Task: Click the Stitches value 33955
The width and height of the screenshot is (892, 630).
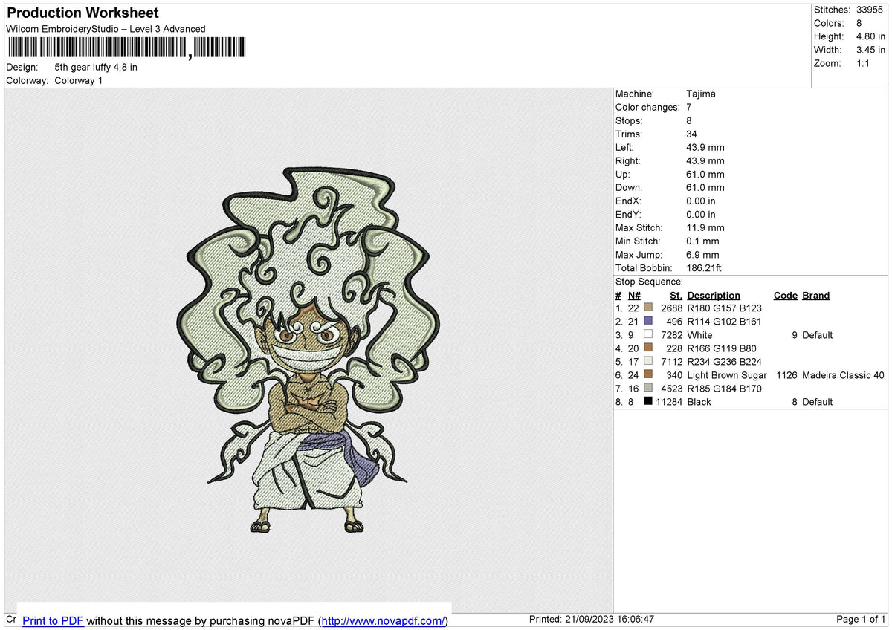Action: (871, 10)
